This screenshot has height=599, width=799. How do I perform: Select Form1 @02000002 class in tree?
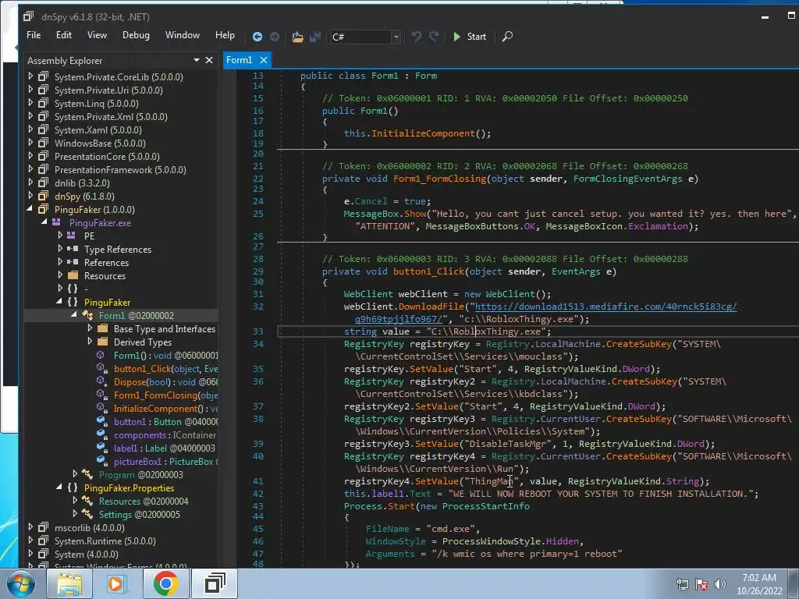[x=136, y=316]
